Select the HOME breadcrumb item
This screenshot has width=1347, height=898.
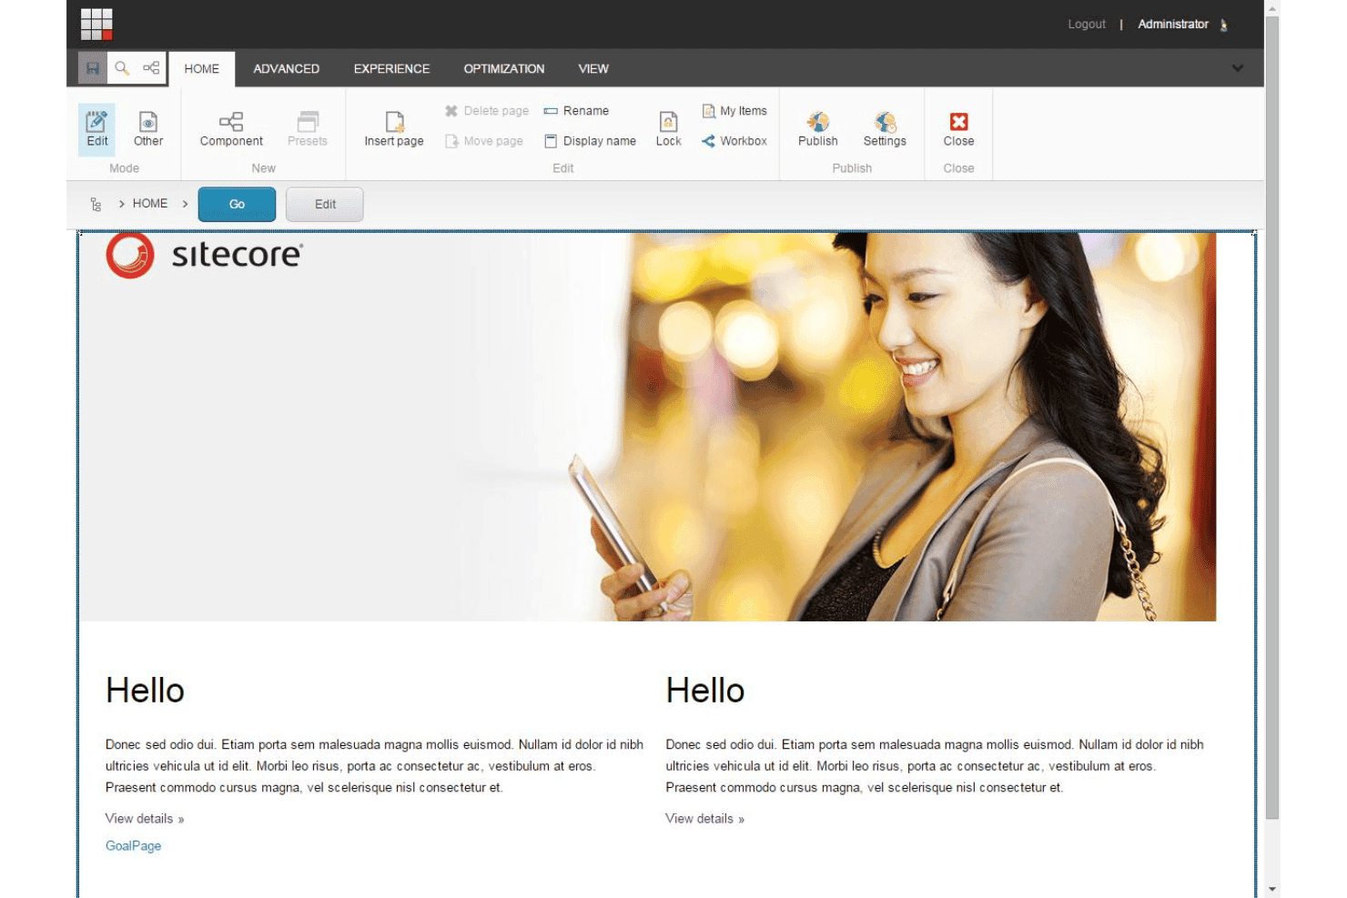click(150, 204)
